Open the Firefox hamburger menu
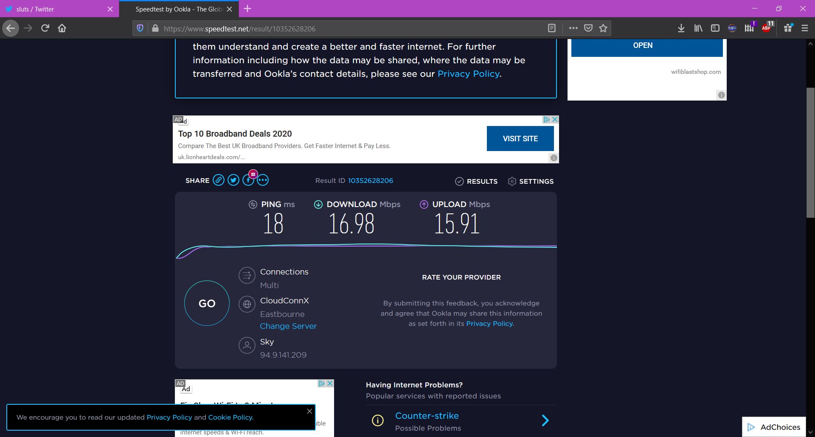 coord(805,28)
